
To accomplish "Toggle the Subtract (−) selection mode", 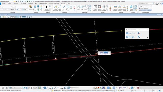I will 131,37.
